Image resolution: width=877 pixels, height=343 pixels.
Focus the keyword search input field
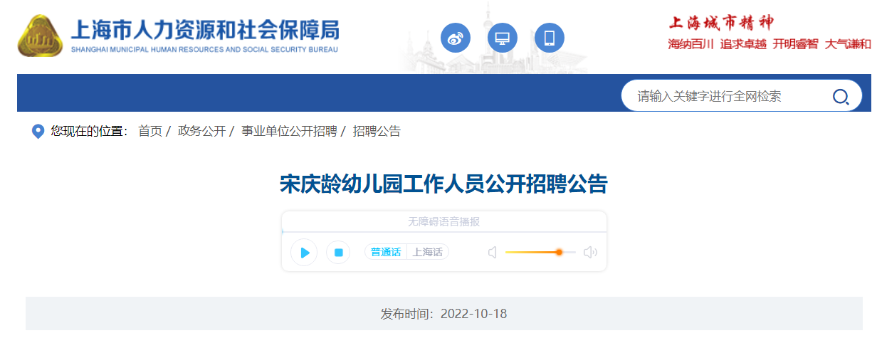coord(726,96)
